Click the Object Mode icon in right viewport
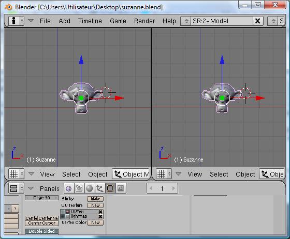The image size is (290, 239). (265, 174)
